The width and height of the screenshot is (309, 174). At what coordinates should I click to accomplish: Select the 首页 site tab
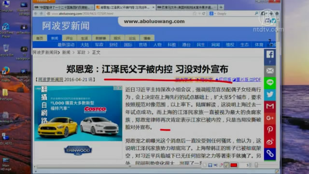coord(40,38)
